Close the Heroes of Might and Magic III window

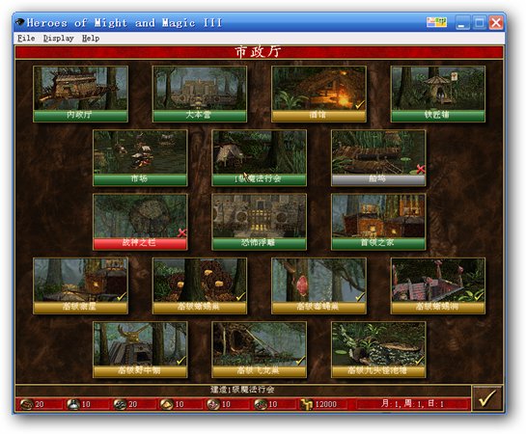click(496, 23)
